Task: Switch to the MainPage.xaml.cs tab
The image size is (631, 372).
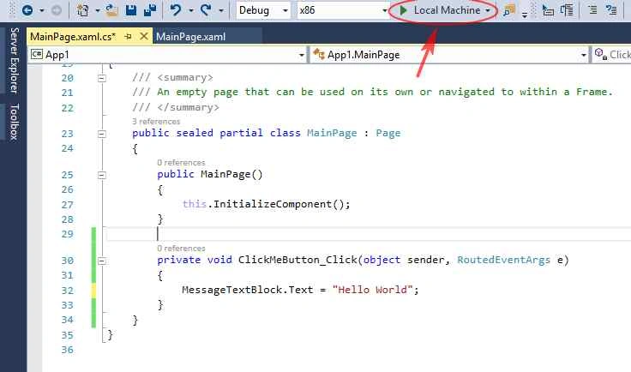Action: click(x=73, y=37)
